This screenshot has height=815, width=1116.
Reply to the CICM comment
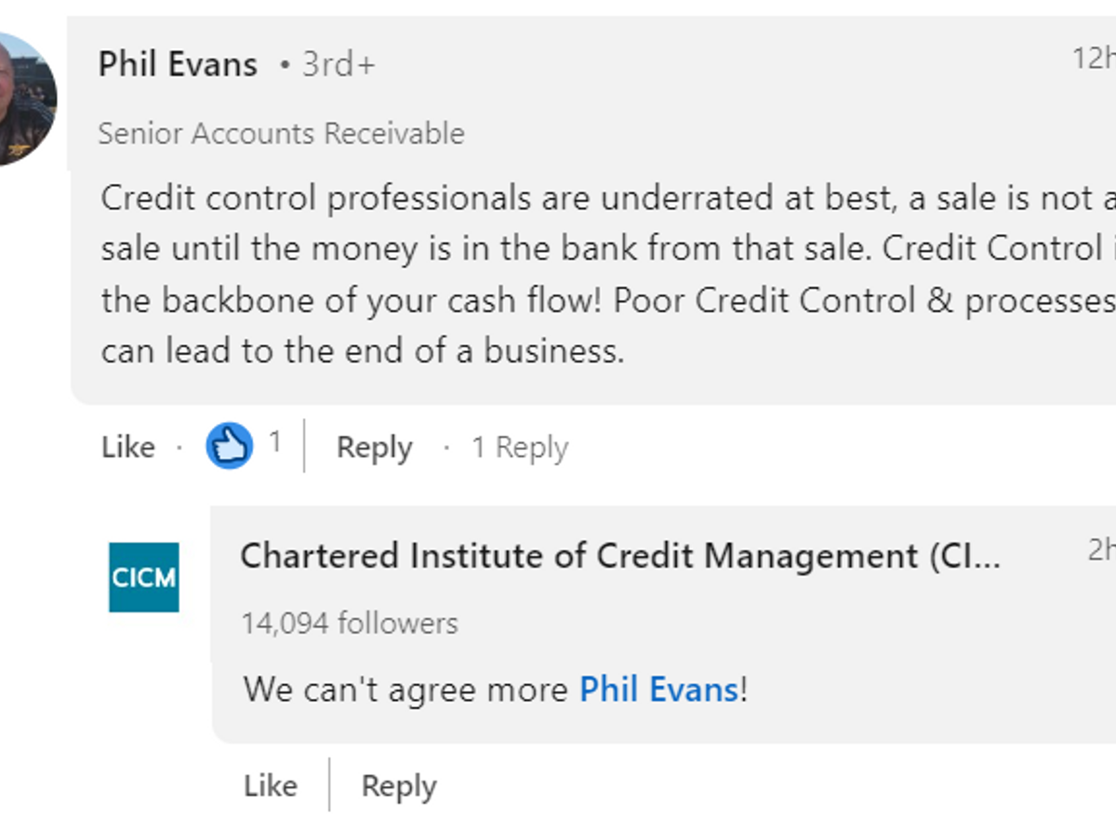click(x=399, y=786)
